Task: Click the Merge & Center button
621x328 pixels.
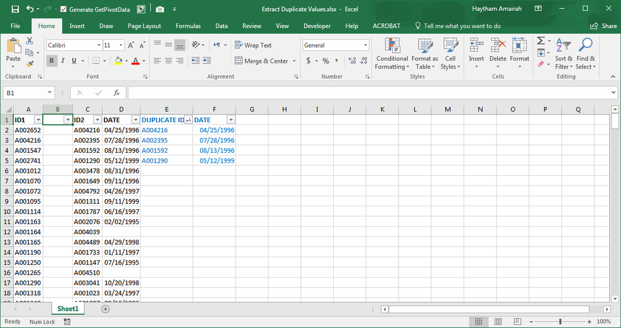Action: click(261, 61)
